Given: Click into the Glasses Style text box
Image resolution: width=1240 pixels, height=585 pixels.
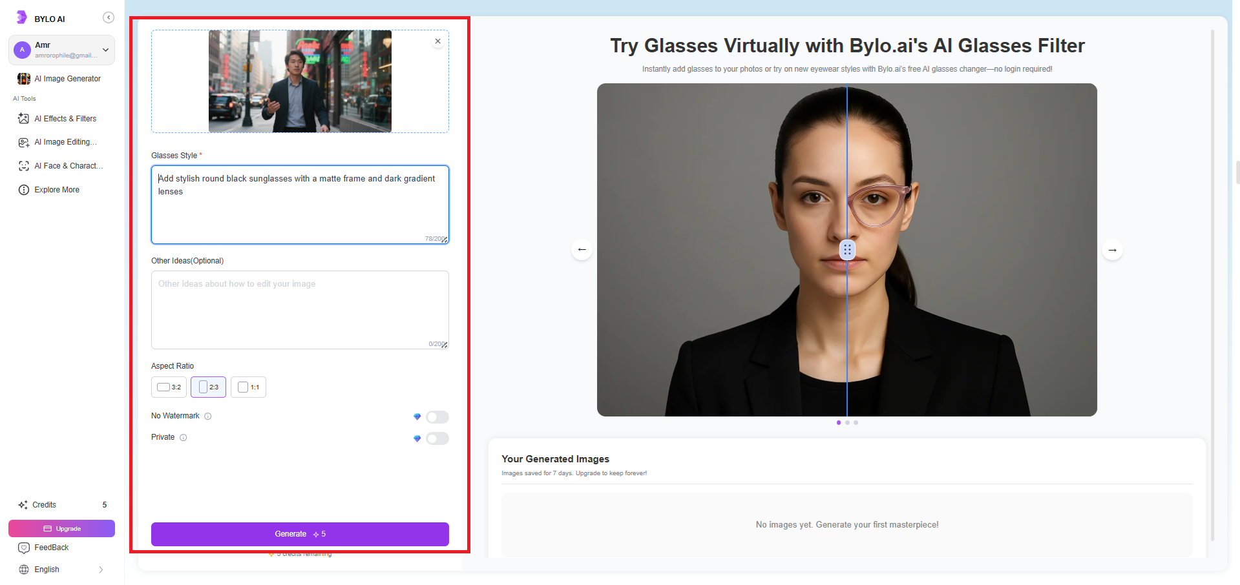Looking at the screenshot, I should (300, 205).
